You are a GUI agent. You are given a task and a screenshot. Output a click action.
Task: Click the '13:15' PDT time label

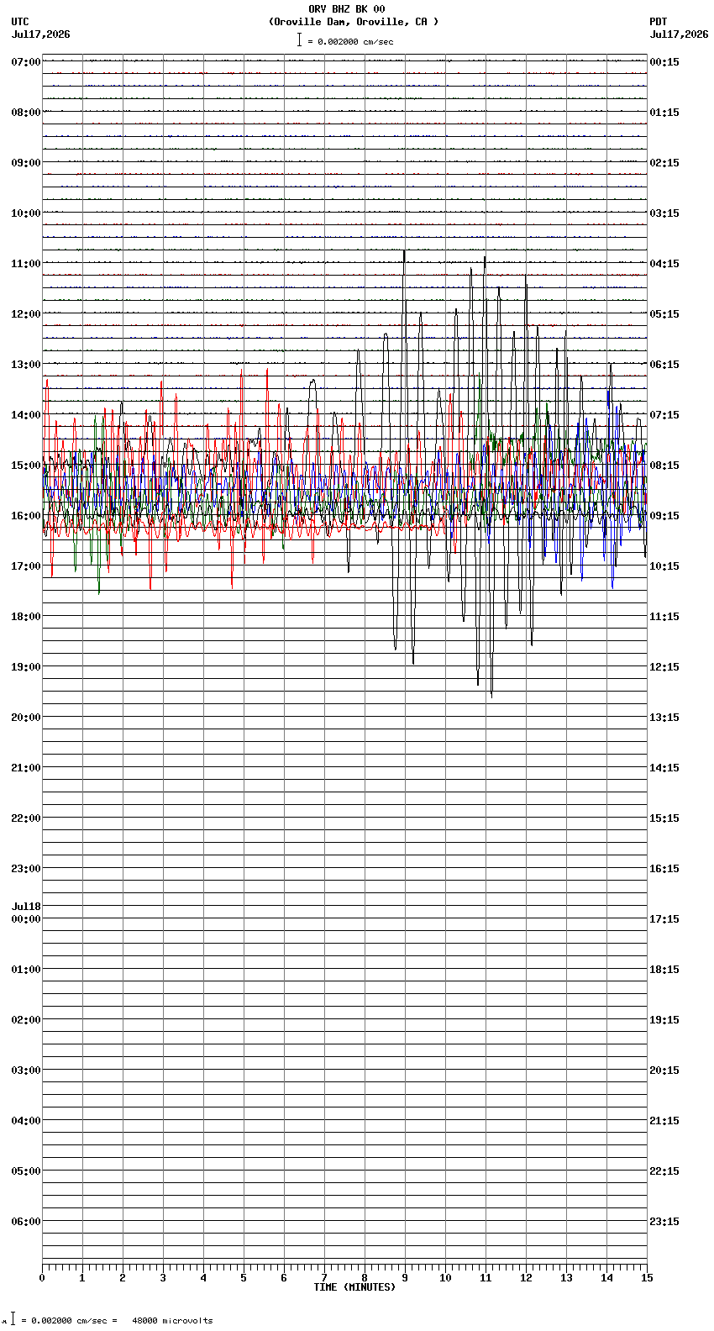[664, 718]
